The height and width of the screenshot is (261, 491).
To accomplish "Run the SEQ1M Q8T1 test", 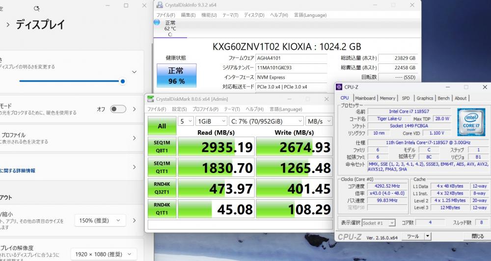I will click(x=162, y=146).
